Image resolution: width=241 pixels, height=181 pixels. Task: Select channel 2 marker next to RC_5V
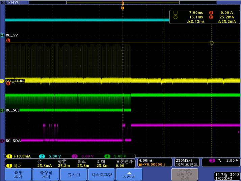[2, 35]
